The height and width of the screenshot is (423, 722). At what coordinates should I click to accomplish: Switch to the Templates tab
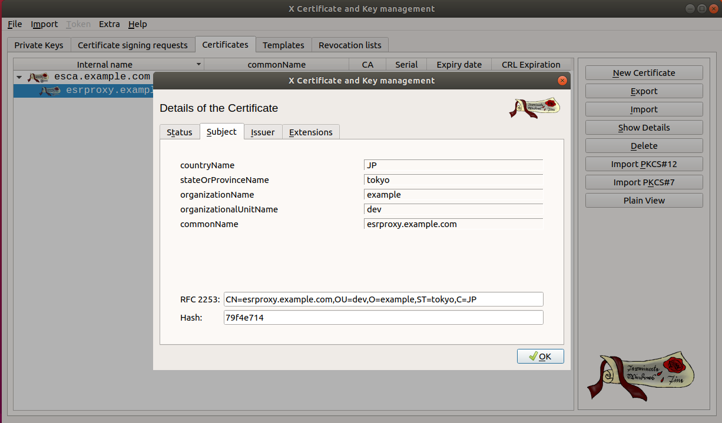tap(283, 45)
